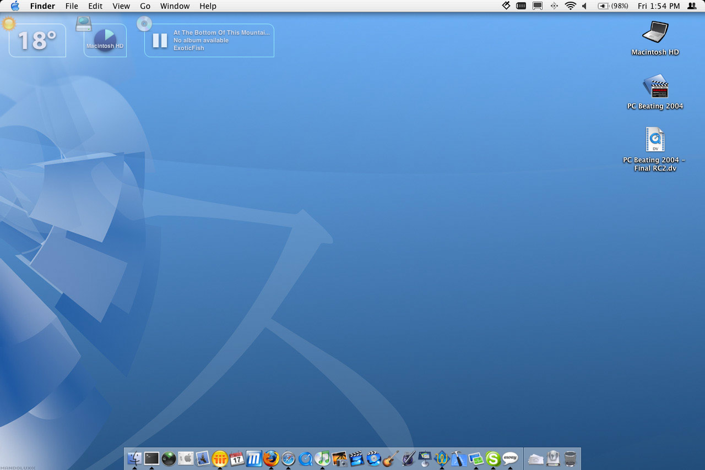Click the 18° weather widget
This screenshot has height=470, width=705.
(37, 40)
